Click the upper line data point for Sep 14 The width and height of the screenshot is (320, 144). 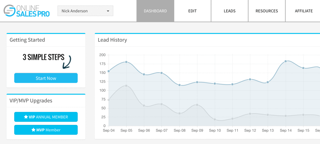[x=286, y=61]
